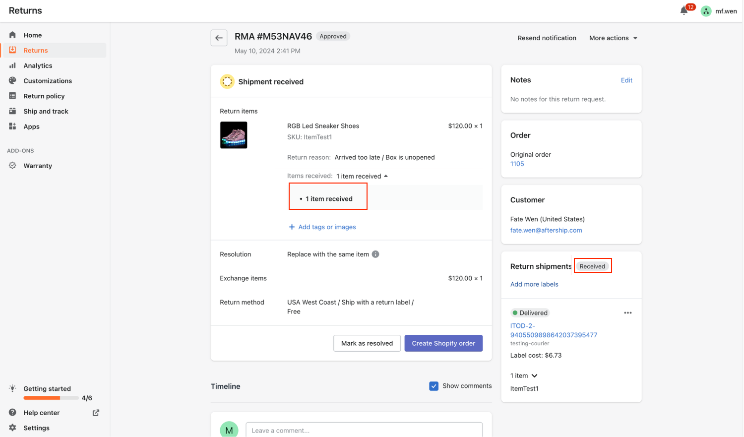Open Ship and track section
Image resolution: width=744 pixels, height=437 pixels.
(46, 112)
